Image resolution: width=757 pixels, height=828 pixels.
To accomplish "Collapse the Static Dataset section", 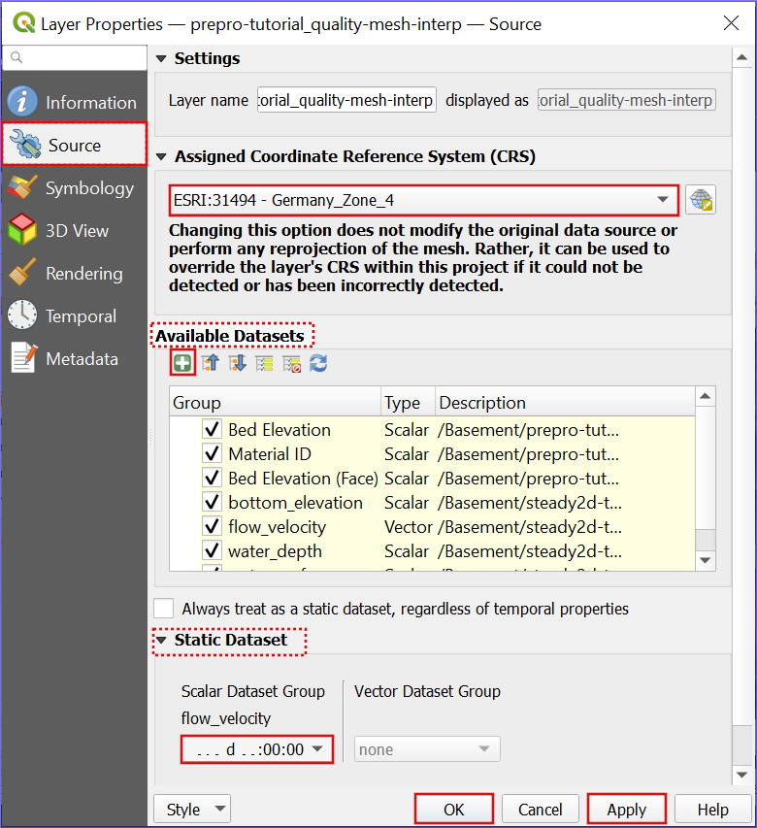I will pyautogui.click(x=162, y=641).
